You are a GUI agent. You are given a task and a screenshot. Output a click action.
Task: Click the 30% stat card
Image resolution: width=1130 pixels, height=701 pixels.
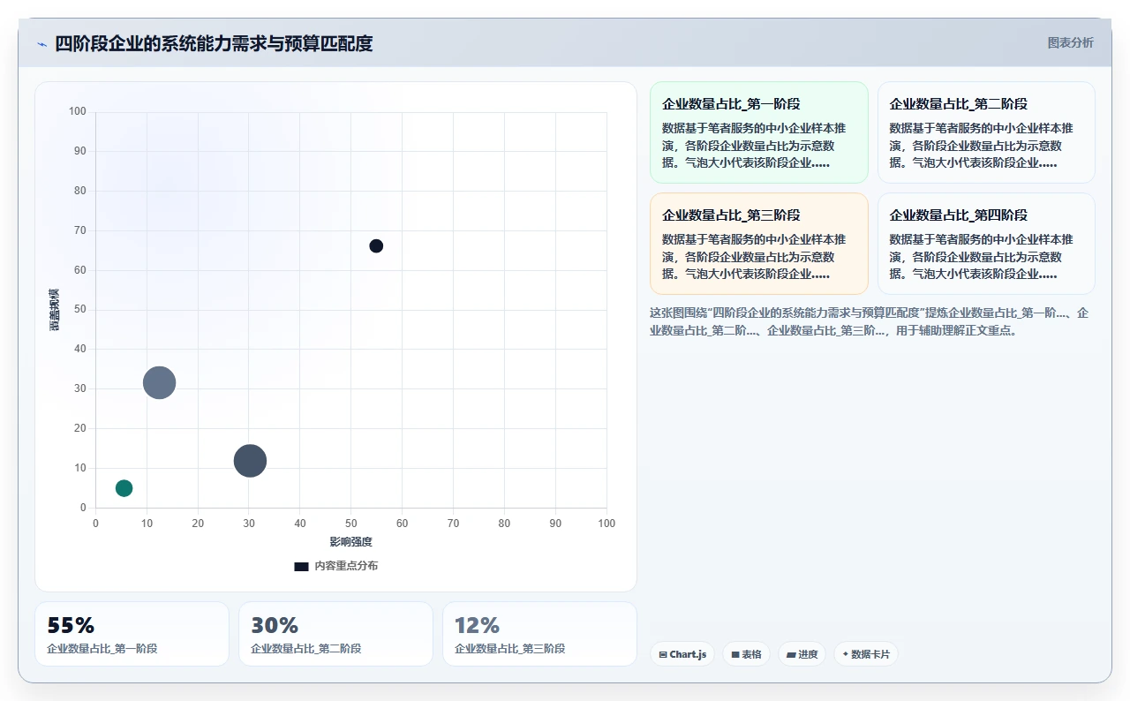coord(335,634)
